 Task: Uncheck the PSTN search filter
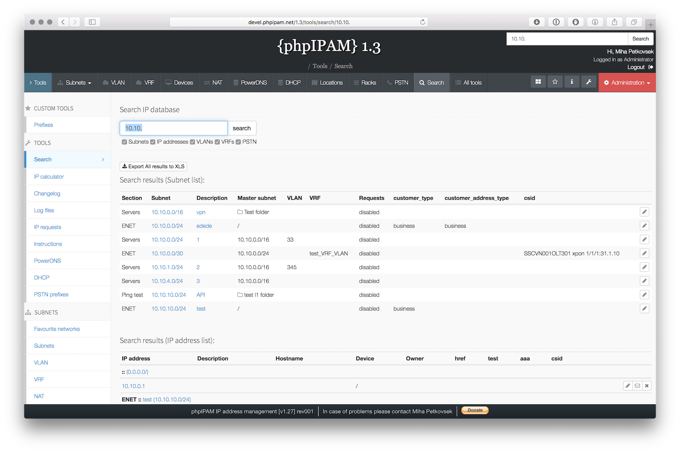(238, 142)
